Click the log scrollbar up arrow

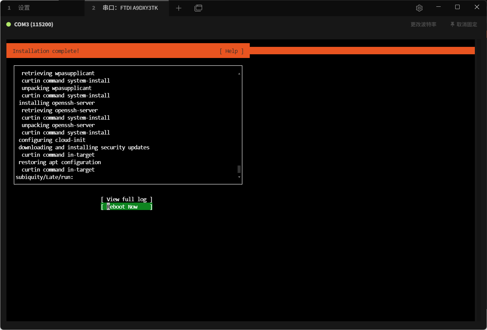point(239,73)
